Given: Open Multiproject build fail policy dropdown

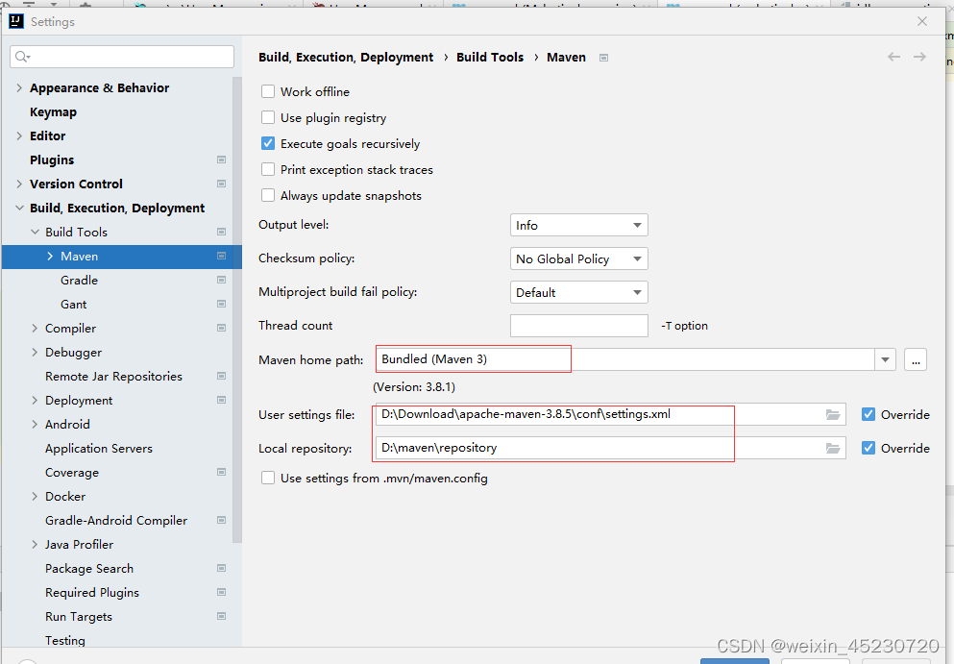Looking at the screenshot, I should point(578,292).
